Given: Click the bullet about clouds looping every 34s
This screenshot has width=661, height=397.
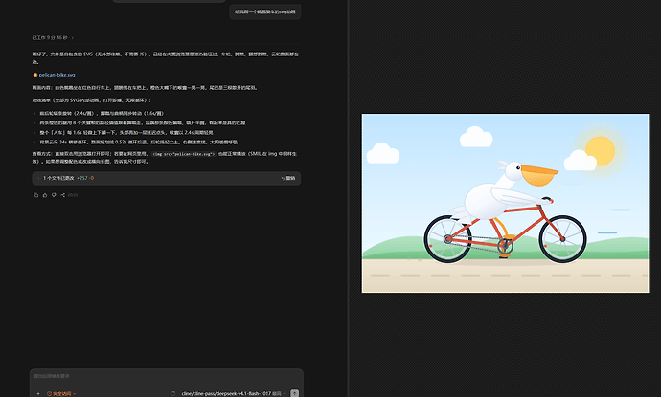Looking at the screenshot, I should point(138,143).
